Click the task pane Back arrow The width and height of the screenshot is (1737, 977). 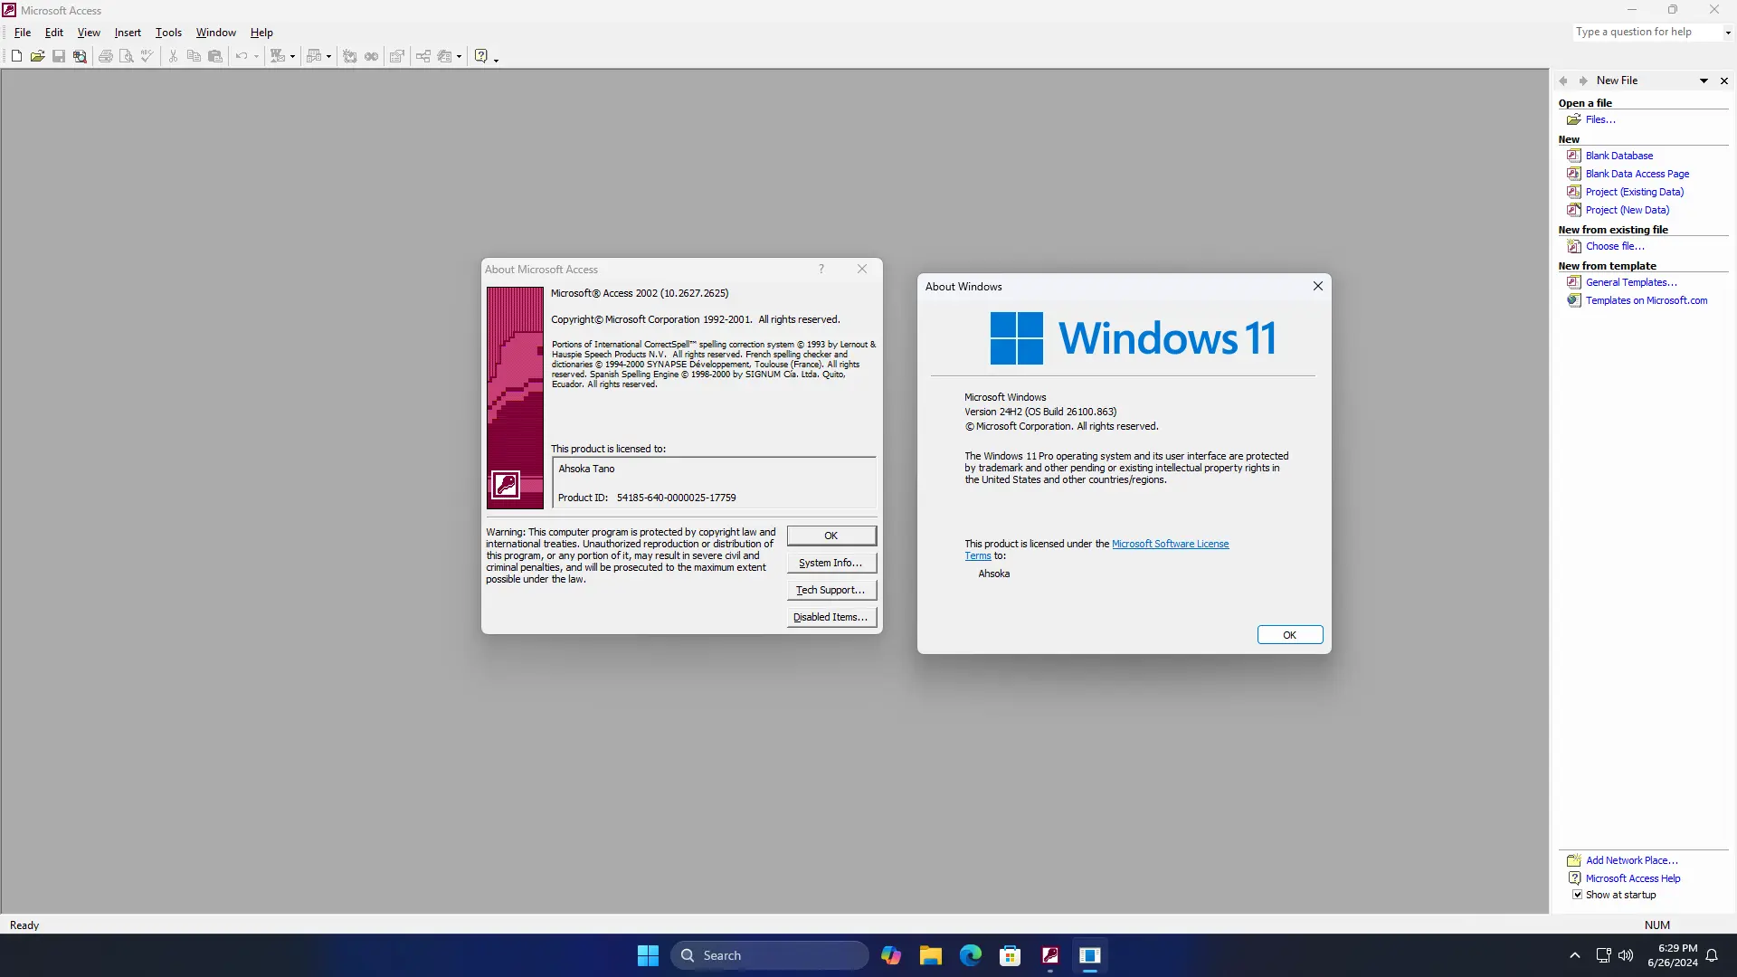coord(1563,81)
